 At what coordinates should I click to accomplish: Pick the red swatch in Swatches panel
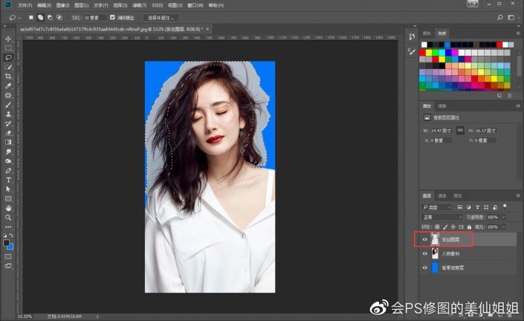pos(423,53)
